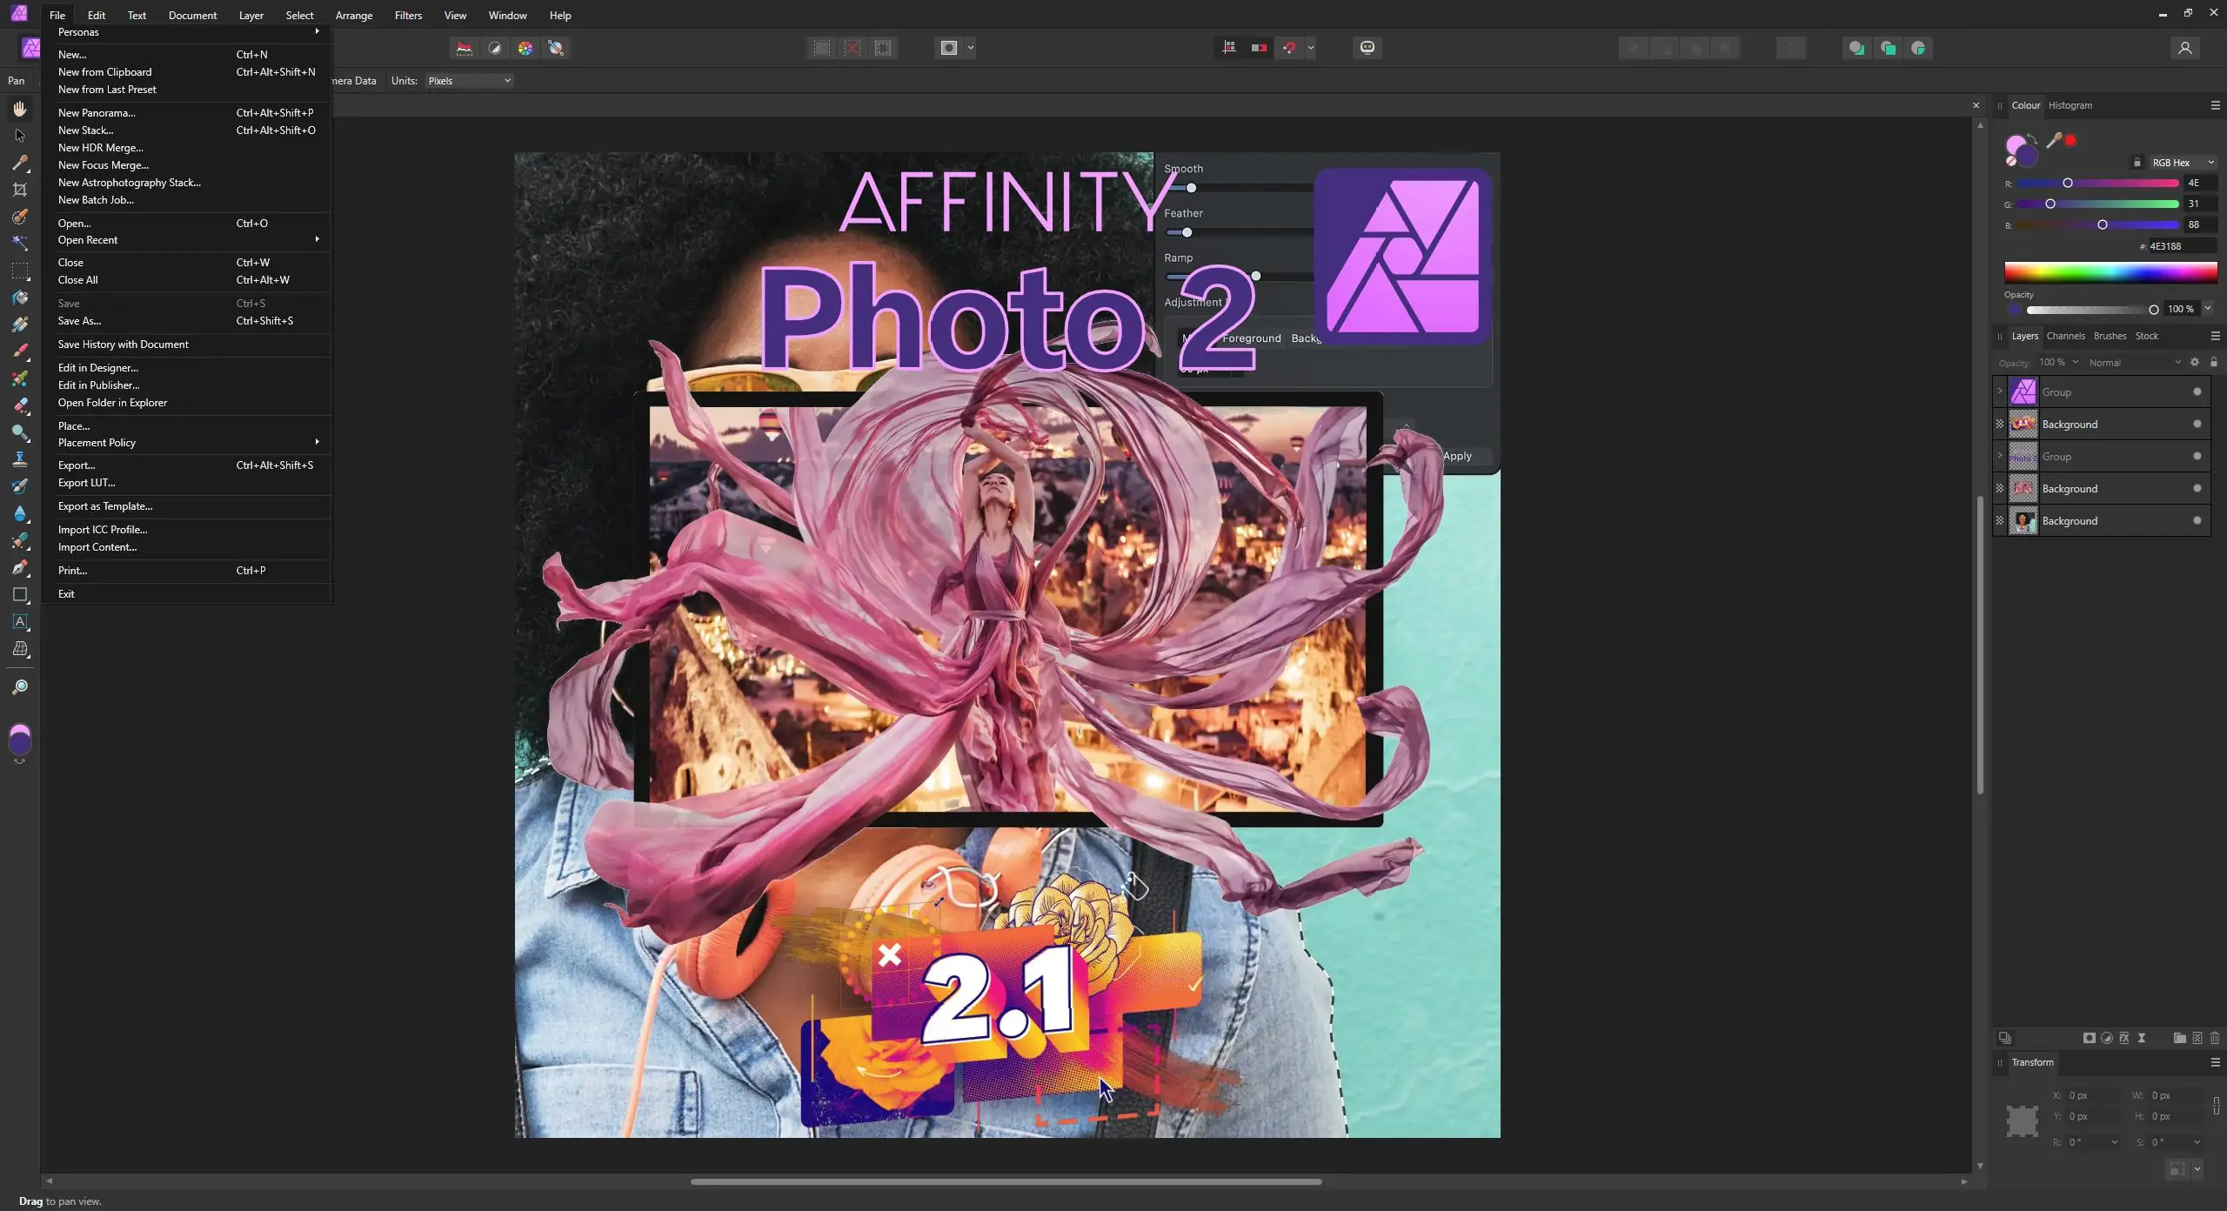2227x1211 pixels.
Task: Toggle visibility of second Group layer
Action: 2197,456
